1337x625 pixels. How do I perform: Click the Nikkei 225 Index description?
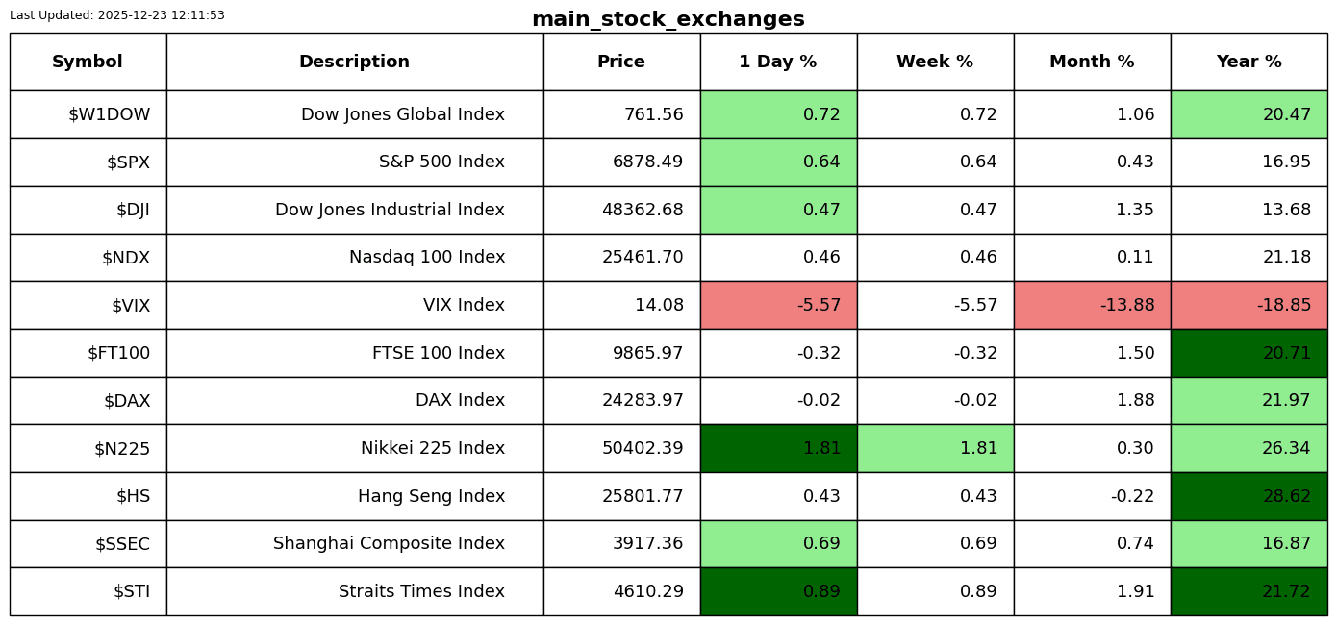432,449
